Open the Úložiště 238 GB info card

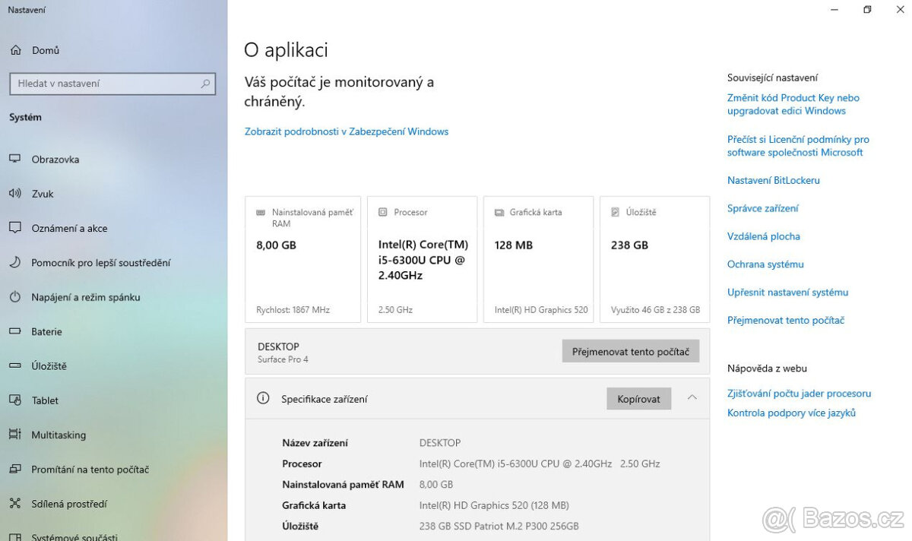coord(655,259)
